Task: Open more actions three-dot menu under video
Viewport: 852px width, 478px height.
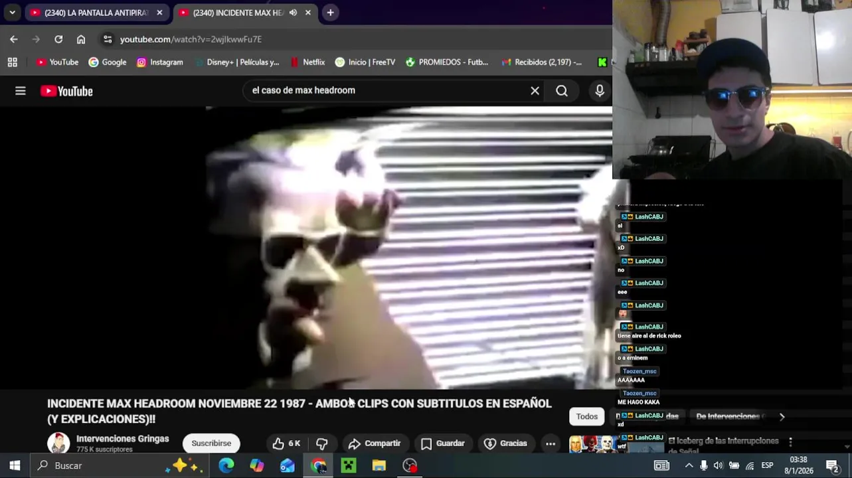Action: click(551, 443)
